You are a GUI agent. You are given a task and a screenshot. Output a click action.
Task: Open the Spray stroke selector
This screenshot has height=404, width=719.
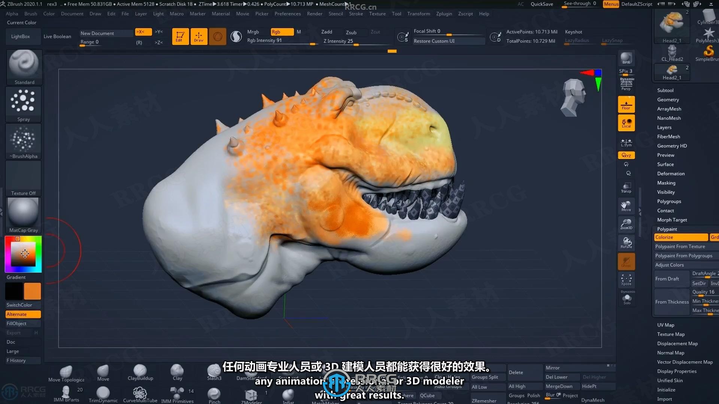point(24,104)
